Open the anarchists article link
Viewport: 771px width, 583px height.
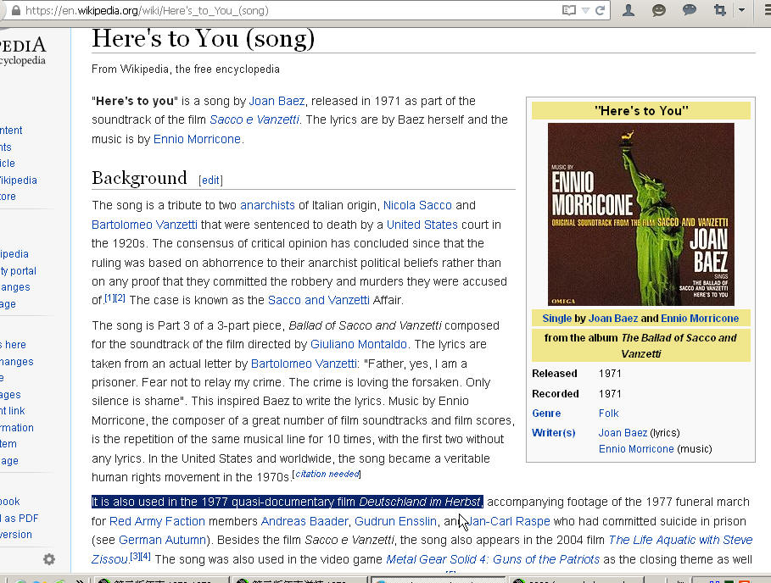[267, 205]
